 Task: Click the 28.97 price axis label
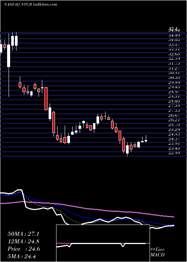coord(174,92)
